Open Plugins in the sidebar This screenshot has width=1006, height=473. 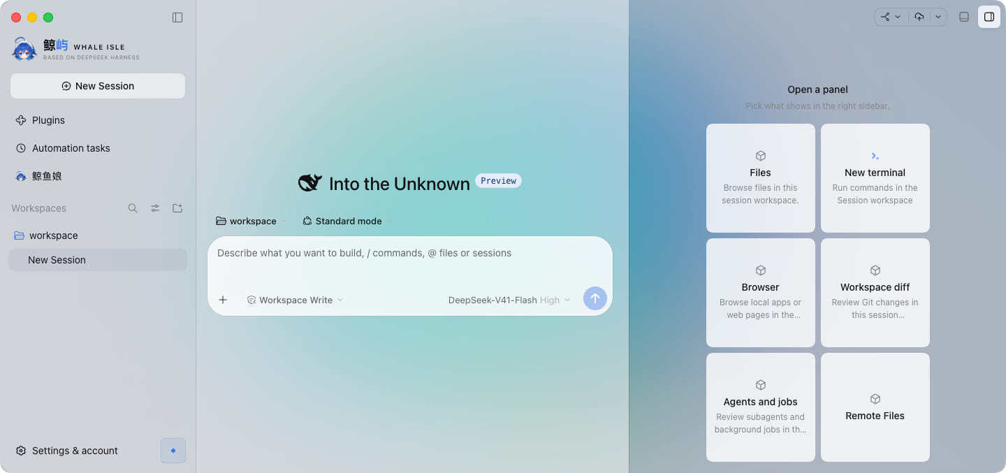pos(98,120)
